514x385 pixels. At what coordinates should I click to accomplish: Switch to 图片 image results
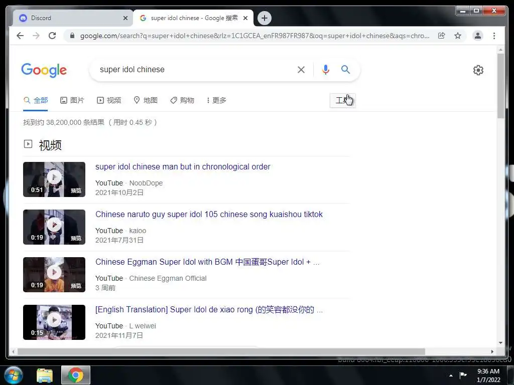pos(72,100)
